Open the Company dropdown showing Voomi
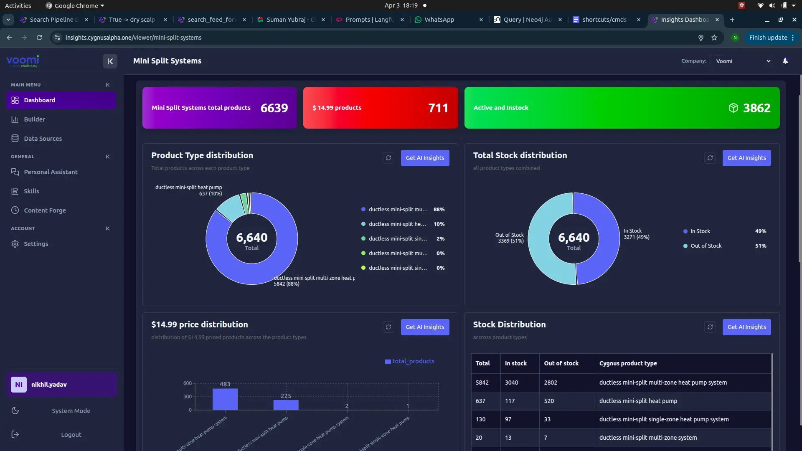802x451 pixels. (x=741, y=61)
